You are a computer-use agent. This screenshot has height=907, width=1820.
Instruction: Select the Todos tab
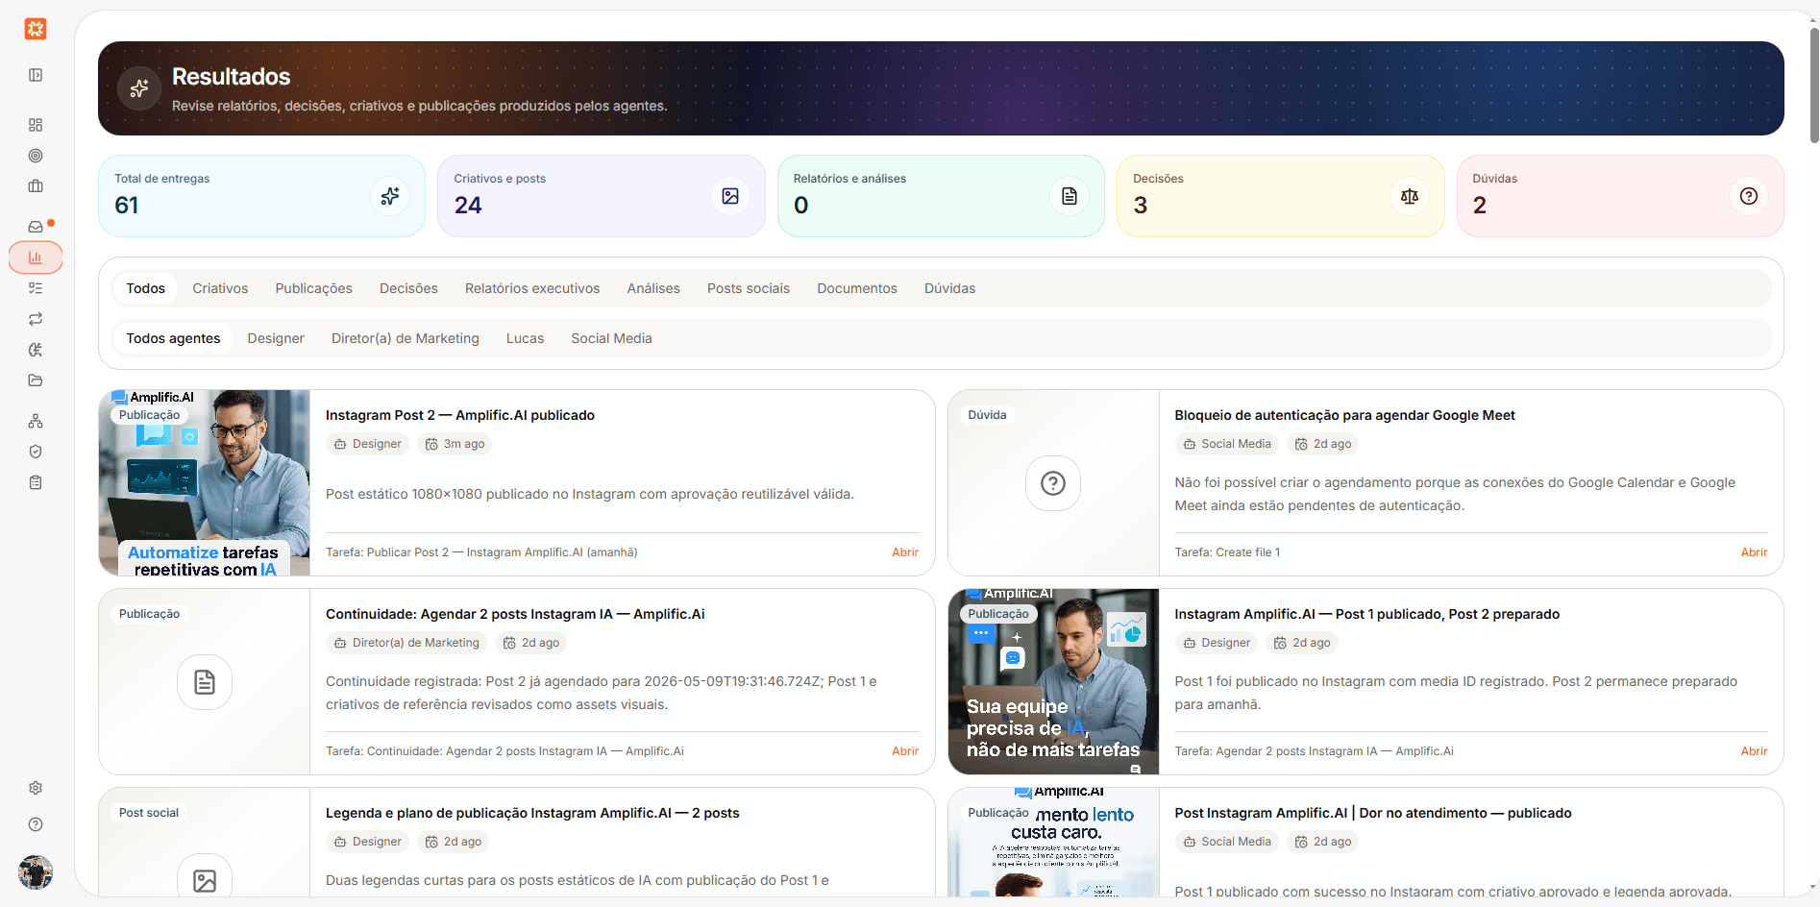click(146, 288)
